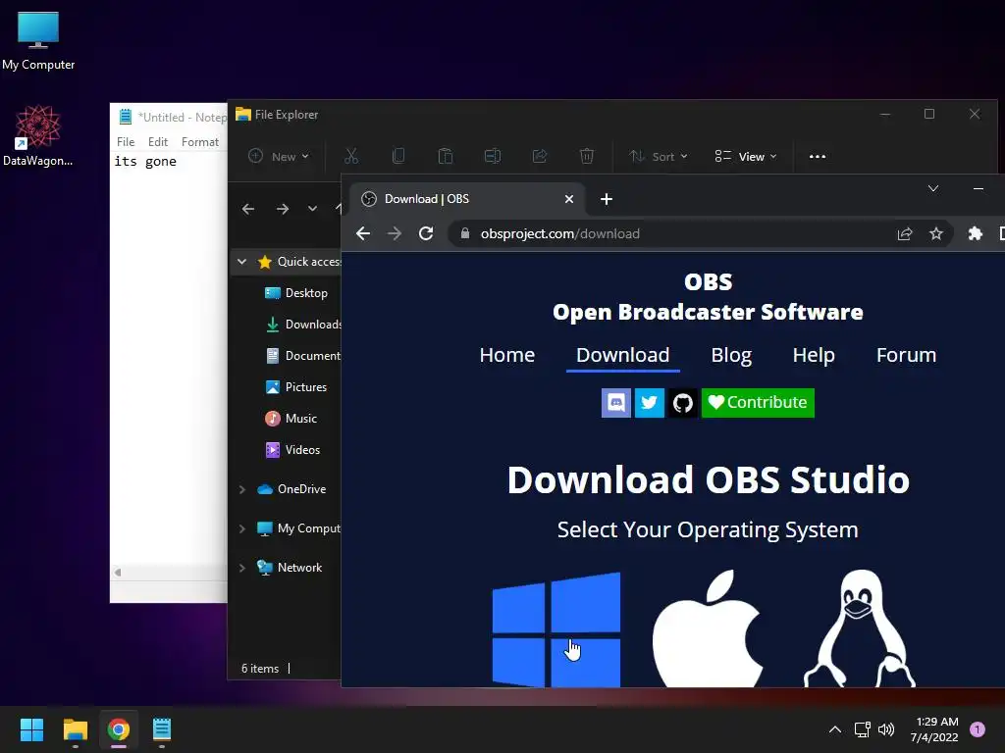The width and height of the screenshot is (1005, 753).
Task: Click the Rename icon in File Explorer toolbar
Action: click(x=493, y=156)
